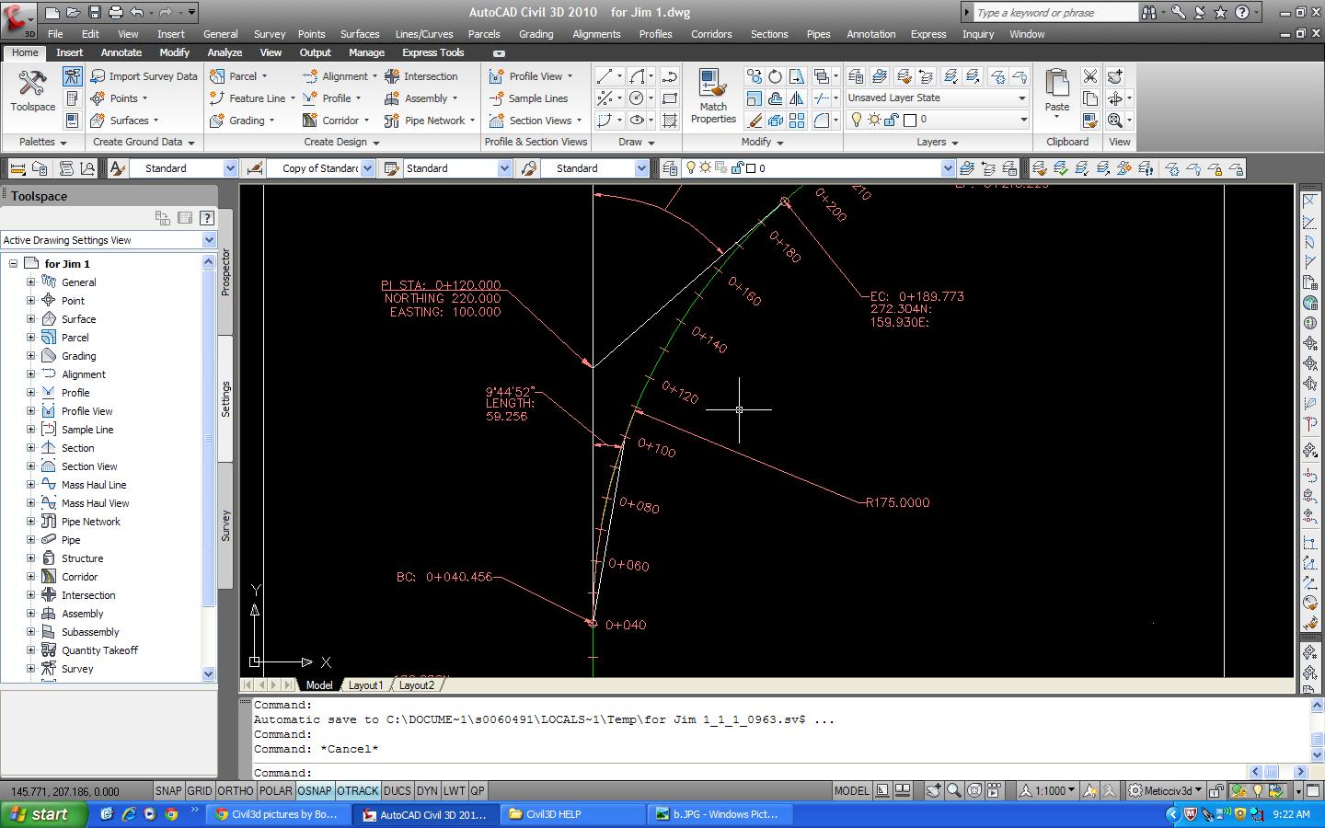Toggle POLAR tracking in status bar
Screen dimensions: 1325x828
275,790
